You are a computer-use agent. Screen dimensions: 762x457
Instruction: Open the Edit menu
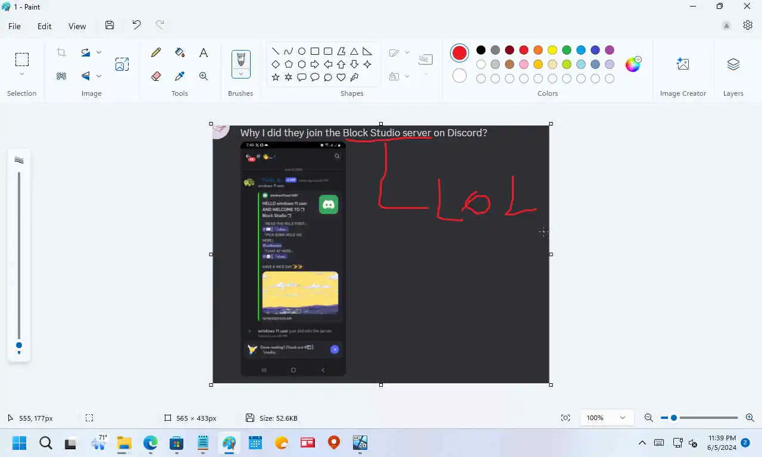click(45, 26)
